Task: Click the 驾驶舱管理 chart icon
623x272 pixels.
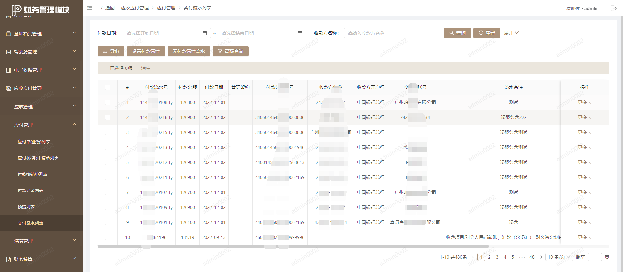Action: click(9, 52)
